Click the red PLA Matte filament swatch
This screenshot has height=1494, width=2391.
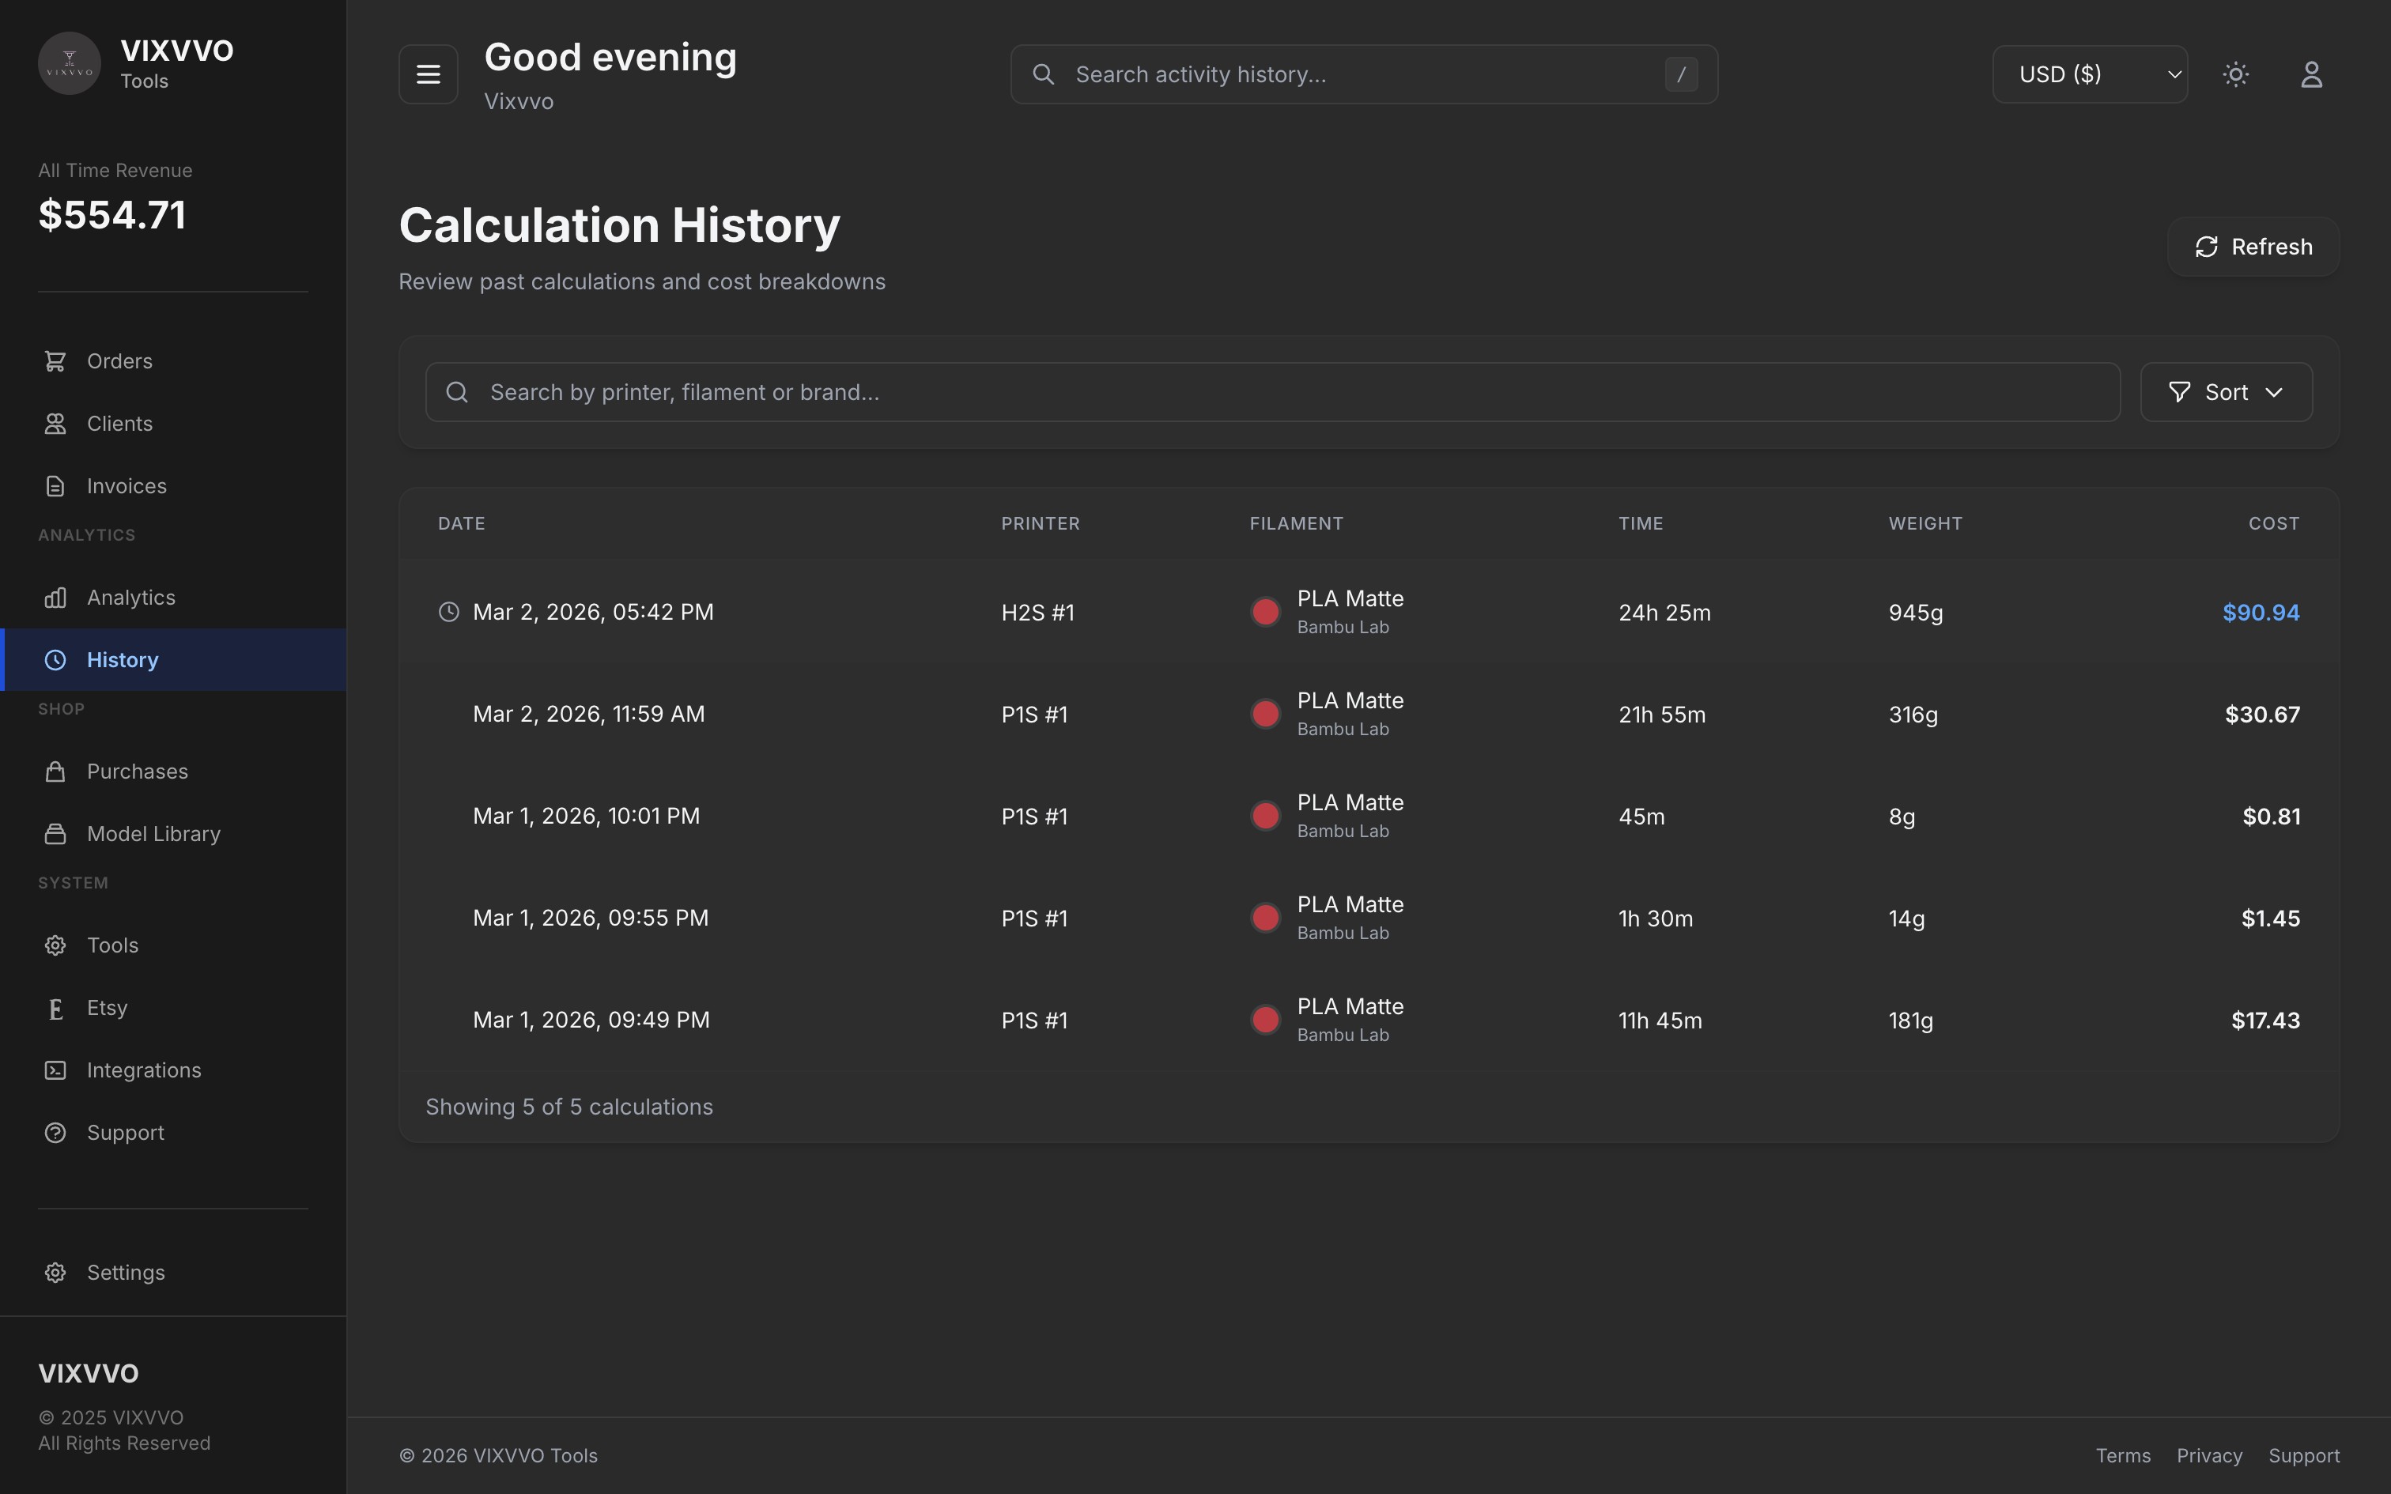(x=1266, y=612)
